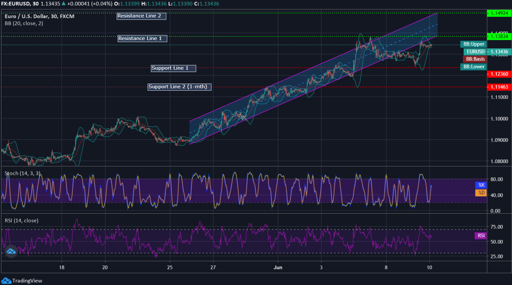Click the teal BB:Upper badge on the price scale
The height and width of the screenshot is (285, 512).
pos(473,44)
